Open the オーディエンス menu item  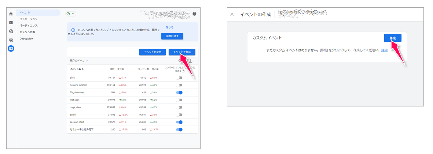29,26
